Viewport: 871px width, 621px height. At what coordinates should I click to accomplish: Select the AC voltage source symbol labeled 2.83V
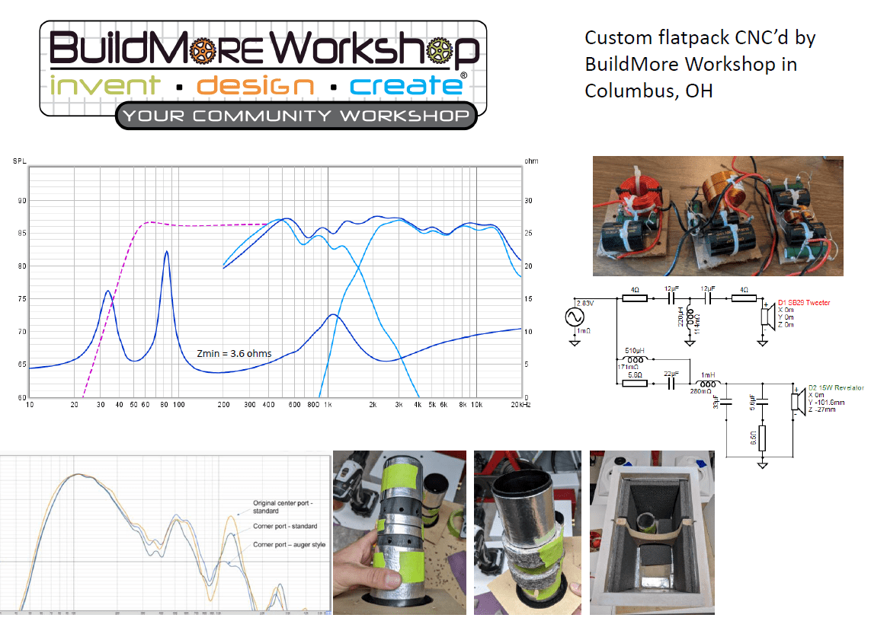(x=575, y=317)
